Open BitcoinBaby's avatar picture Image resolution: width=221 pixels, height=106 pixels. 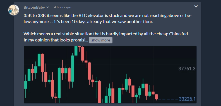13,10
